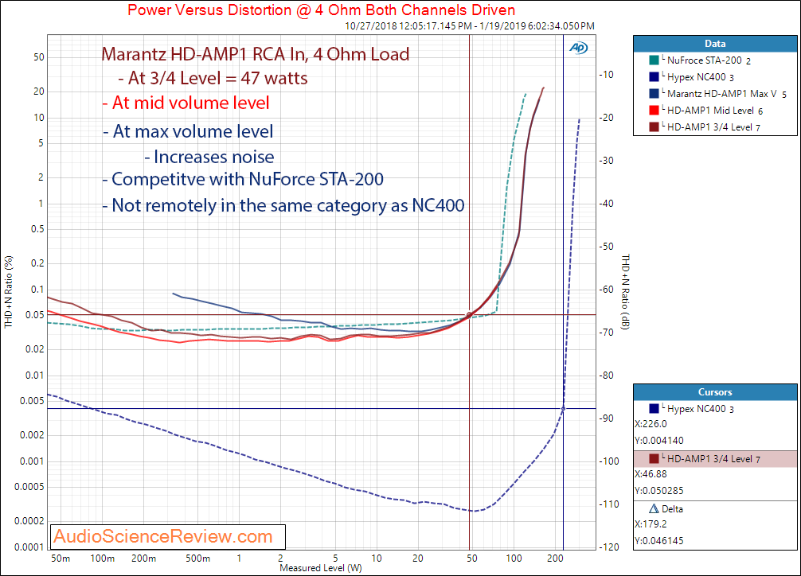
Task: Select highlighted 'HD-AMP1 3/4 Level' label in Cursors
Action: (x=713, y=458)
